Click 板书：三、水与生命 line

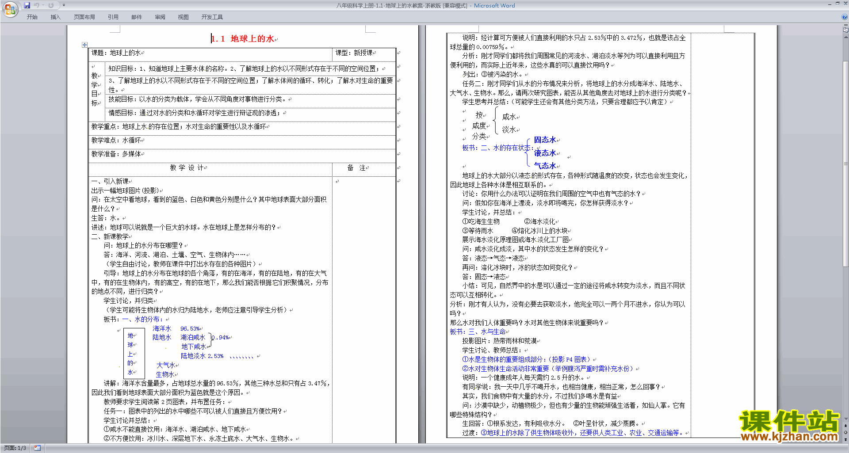pyautogui.click(x=478, y=332)
